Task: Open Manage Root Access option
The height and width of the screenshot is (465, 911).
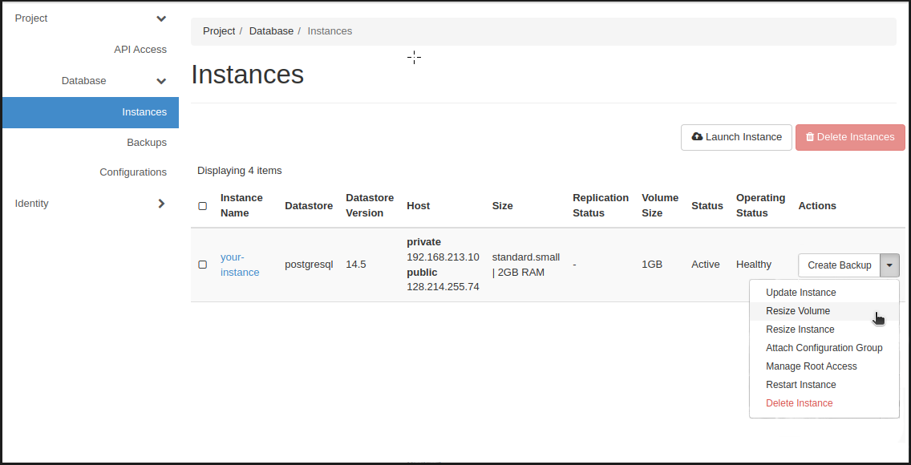Action: 811,366
